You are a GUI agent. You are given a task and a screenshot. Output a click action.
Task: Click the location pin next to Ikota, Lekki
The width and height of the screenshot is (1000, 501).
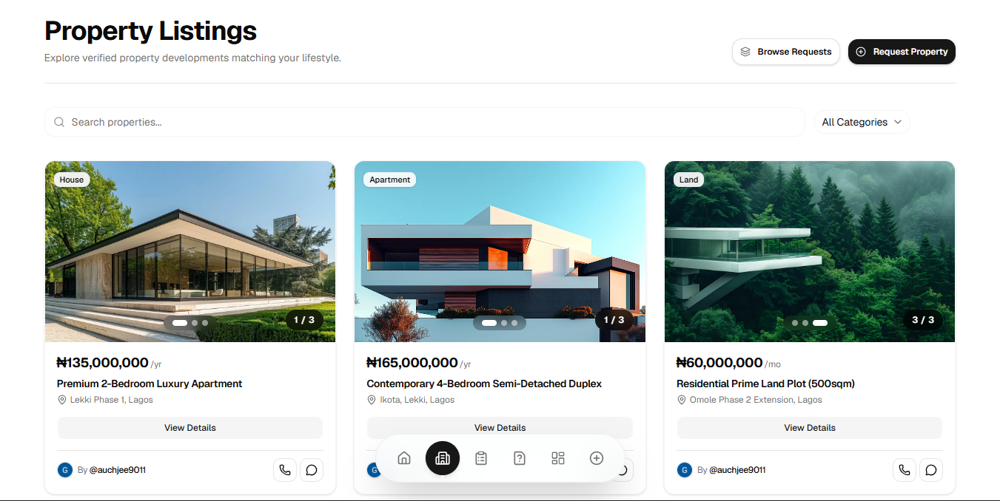(372, 400)
